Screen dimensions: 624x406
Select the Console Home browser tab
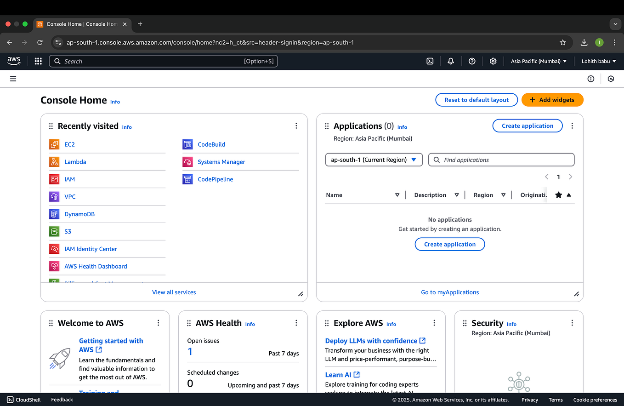tap(78, 24)
